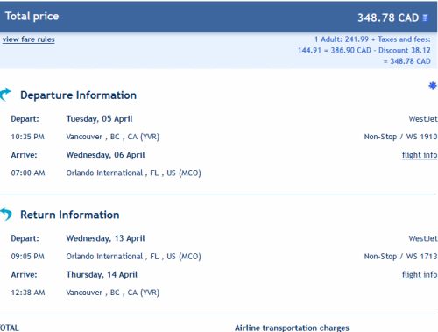Select the WS 1713 flight number text
This screenshot has height=332, width=438.
421,257
